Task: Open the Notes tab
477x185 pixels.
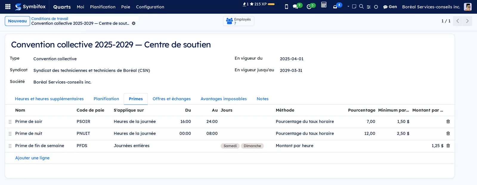Action: point(263,99)
